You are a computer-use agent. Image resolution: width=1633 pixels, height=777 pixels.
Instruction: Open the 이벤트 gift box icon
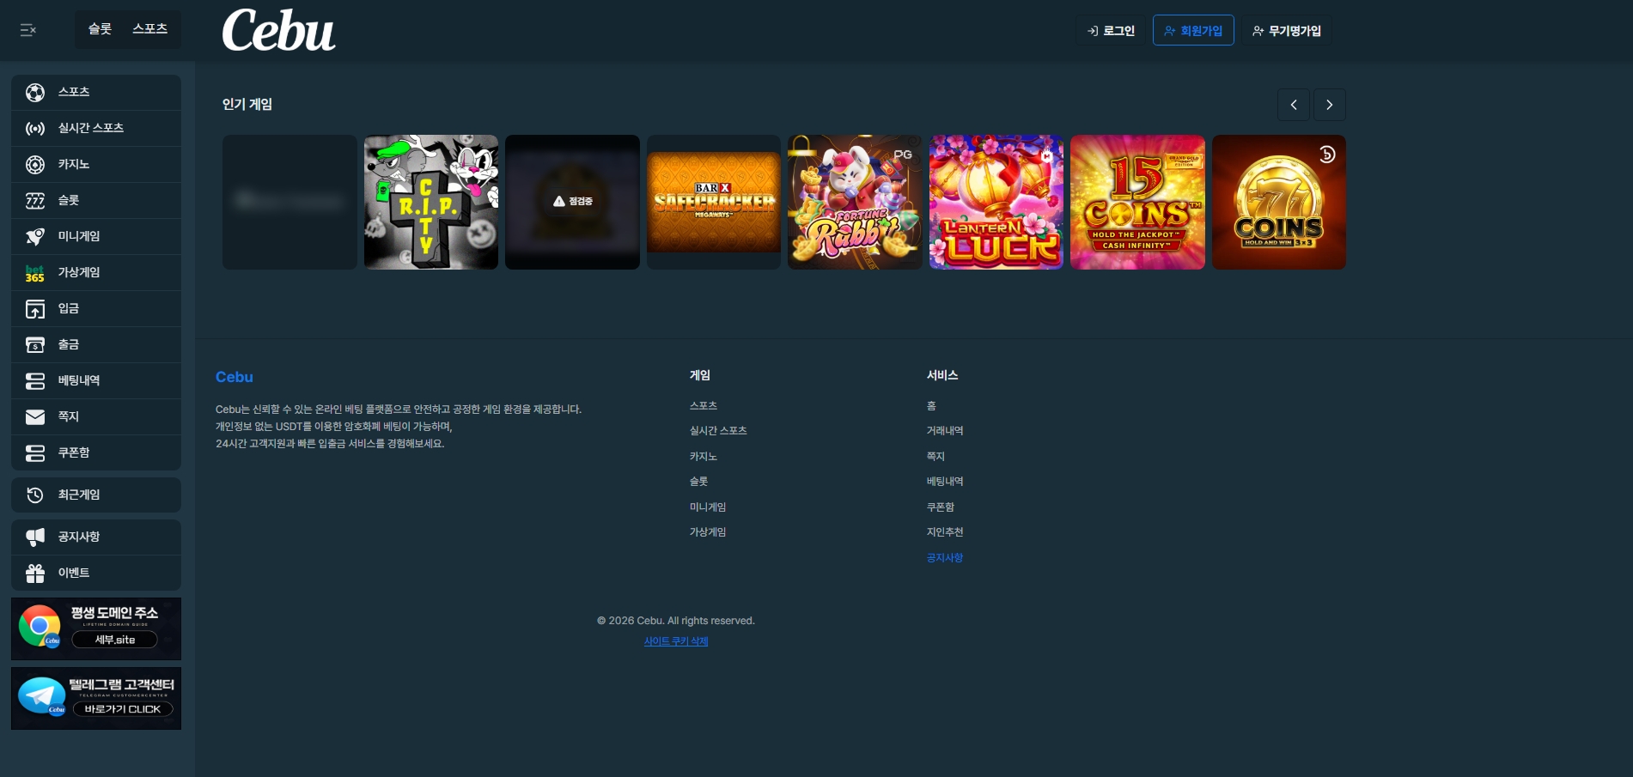(35, 573)
